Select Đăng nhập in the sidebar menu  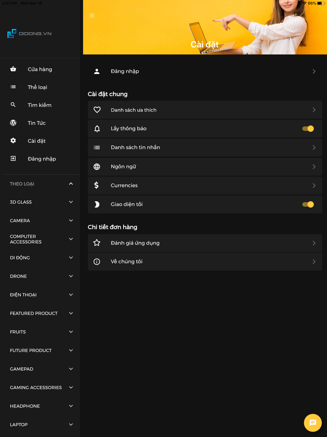(x=42, y=159)
